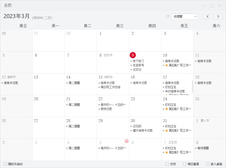226x168 pixels.
Task: Click the scrollbar in the March 17 cell
Action: click(192, 86)
